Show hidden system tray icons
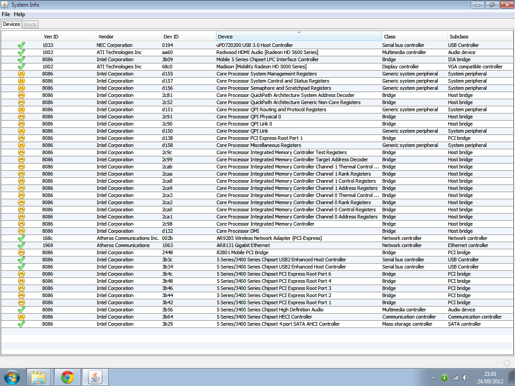 (433, 378)
